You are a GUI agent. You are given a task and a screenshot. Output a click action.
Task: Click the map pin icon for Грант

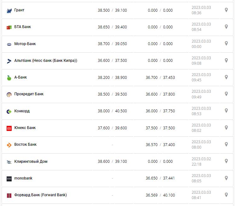click(x=226, y=10)
